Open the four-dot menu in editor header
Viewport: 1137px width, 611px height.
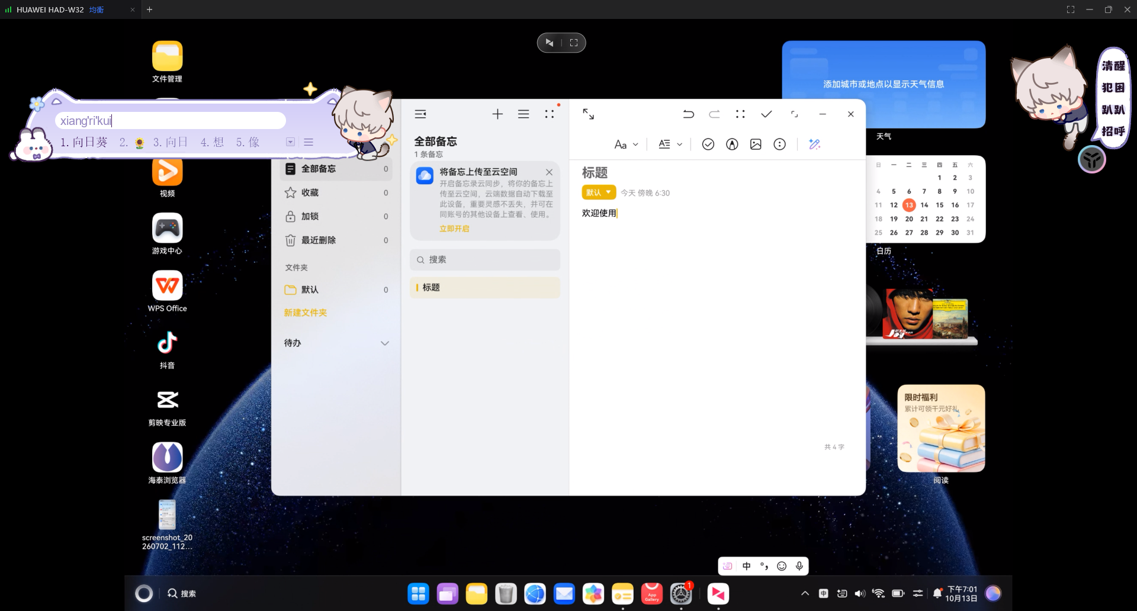pos(740,114)
